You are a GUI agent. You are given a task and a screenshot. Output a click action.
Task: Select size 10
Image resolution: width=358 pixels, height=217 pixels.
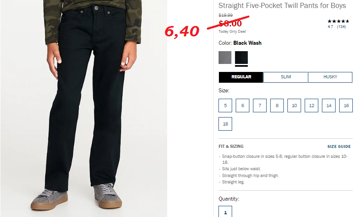tap(294, 106)
